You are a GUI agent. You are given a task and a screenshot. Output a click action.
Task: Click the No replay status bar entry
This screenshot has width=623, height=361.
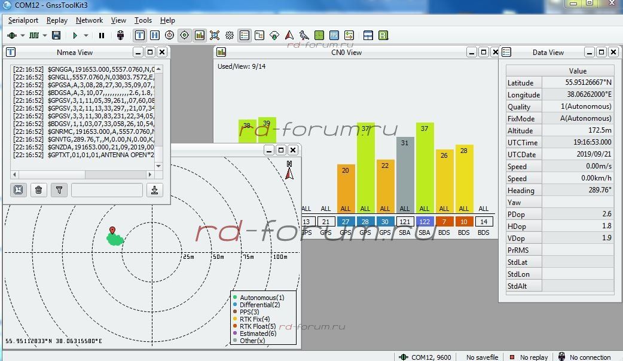pyautogui.click(x=529, y=357)
